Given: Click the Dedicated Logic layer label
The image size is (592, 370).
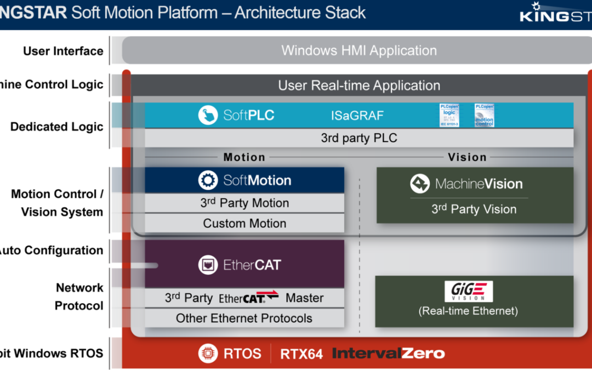Looking at the screenshot, I should click(56, 127).
